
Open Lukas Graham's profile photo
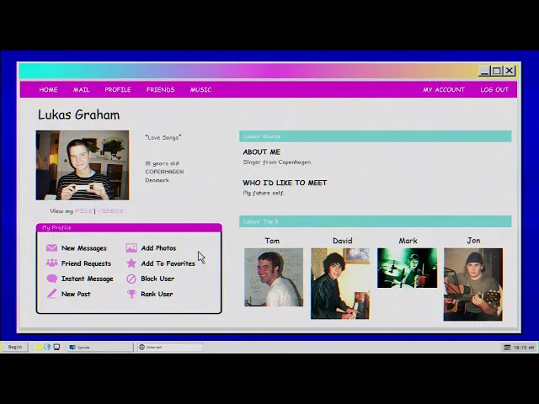click(83, 165)
